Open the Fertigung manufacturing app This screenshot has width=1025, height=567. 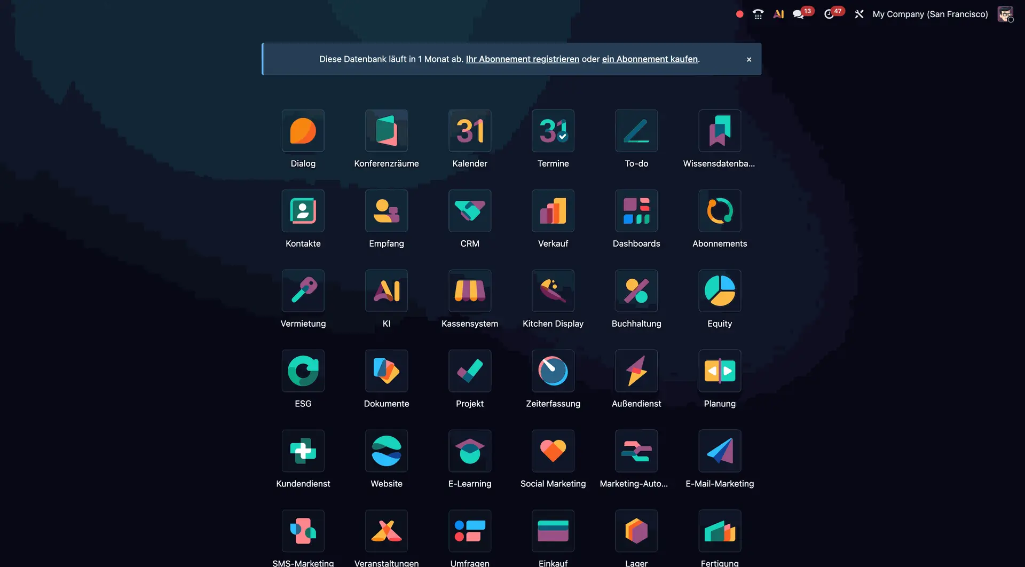tap(719, 531)
